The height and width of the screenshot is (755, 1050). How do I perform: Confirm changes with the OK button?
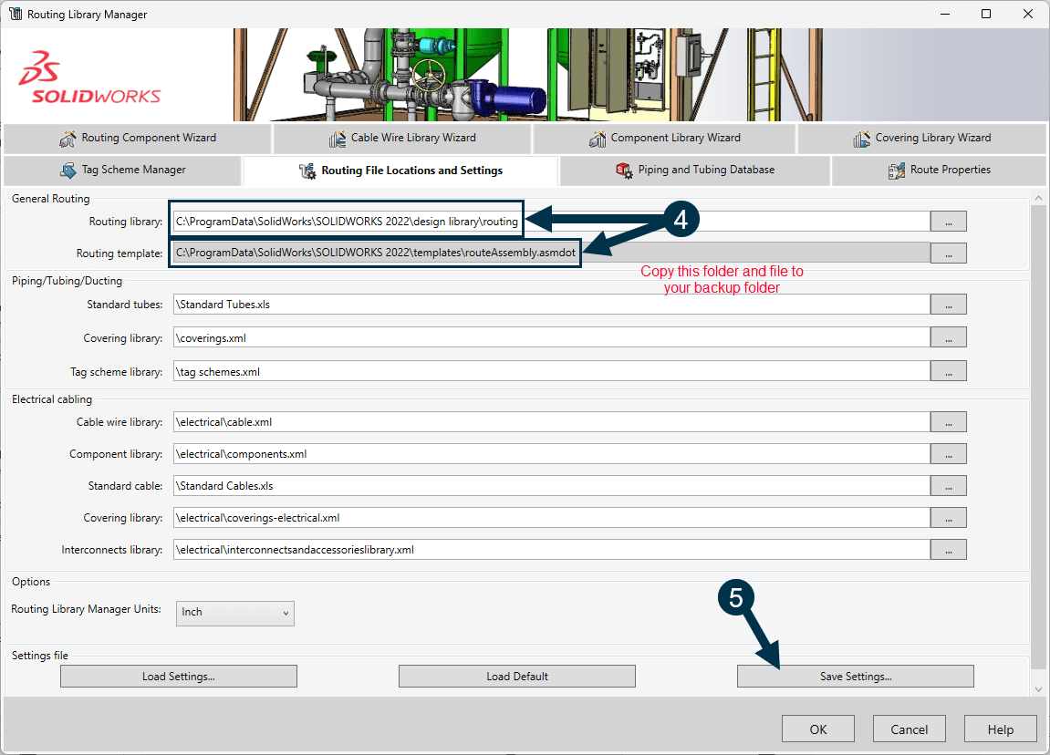coord(817,729)
